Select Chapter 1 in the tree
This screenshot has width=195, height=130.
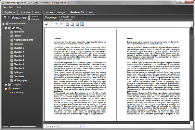click(19, 48)
